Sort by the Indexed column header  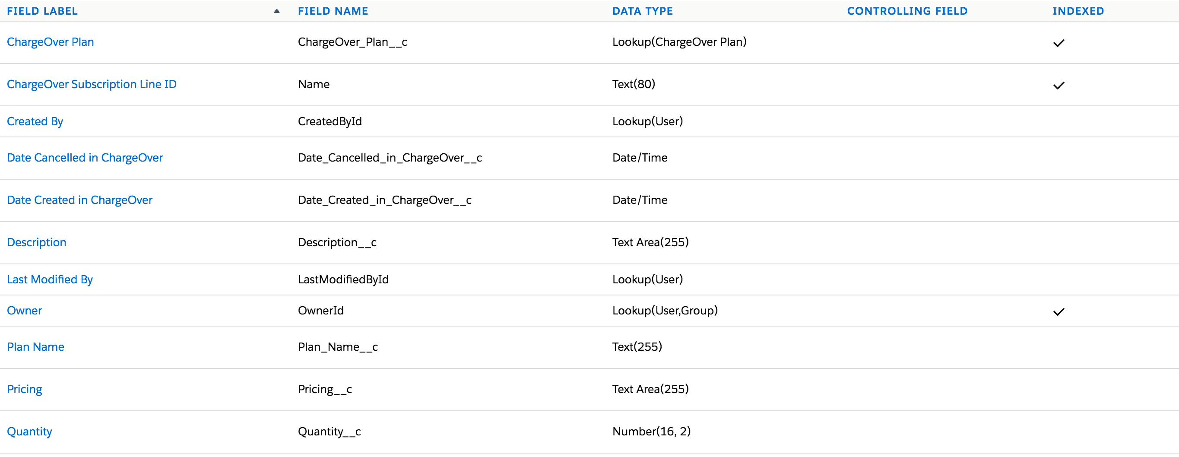(x=1078, y=11)
